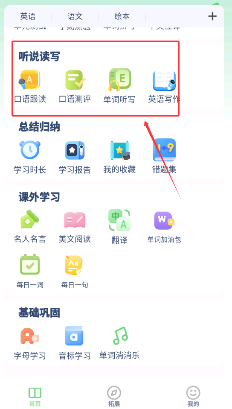View 学习时长 study time clock

[x=30, y=150]
